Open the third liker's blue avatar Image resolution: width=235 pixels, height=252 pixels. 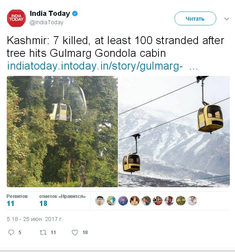point(123,201)
